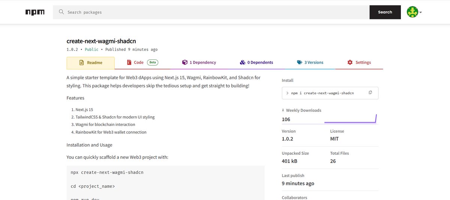The height and width of the screenshot is (200, 450).
Task: Click the Next.js 15 list item
Action: 84,110
